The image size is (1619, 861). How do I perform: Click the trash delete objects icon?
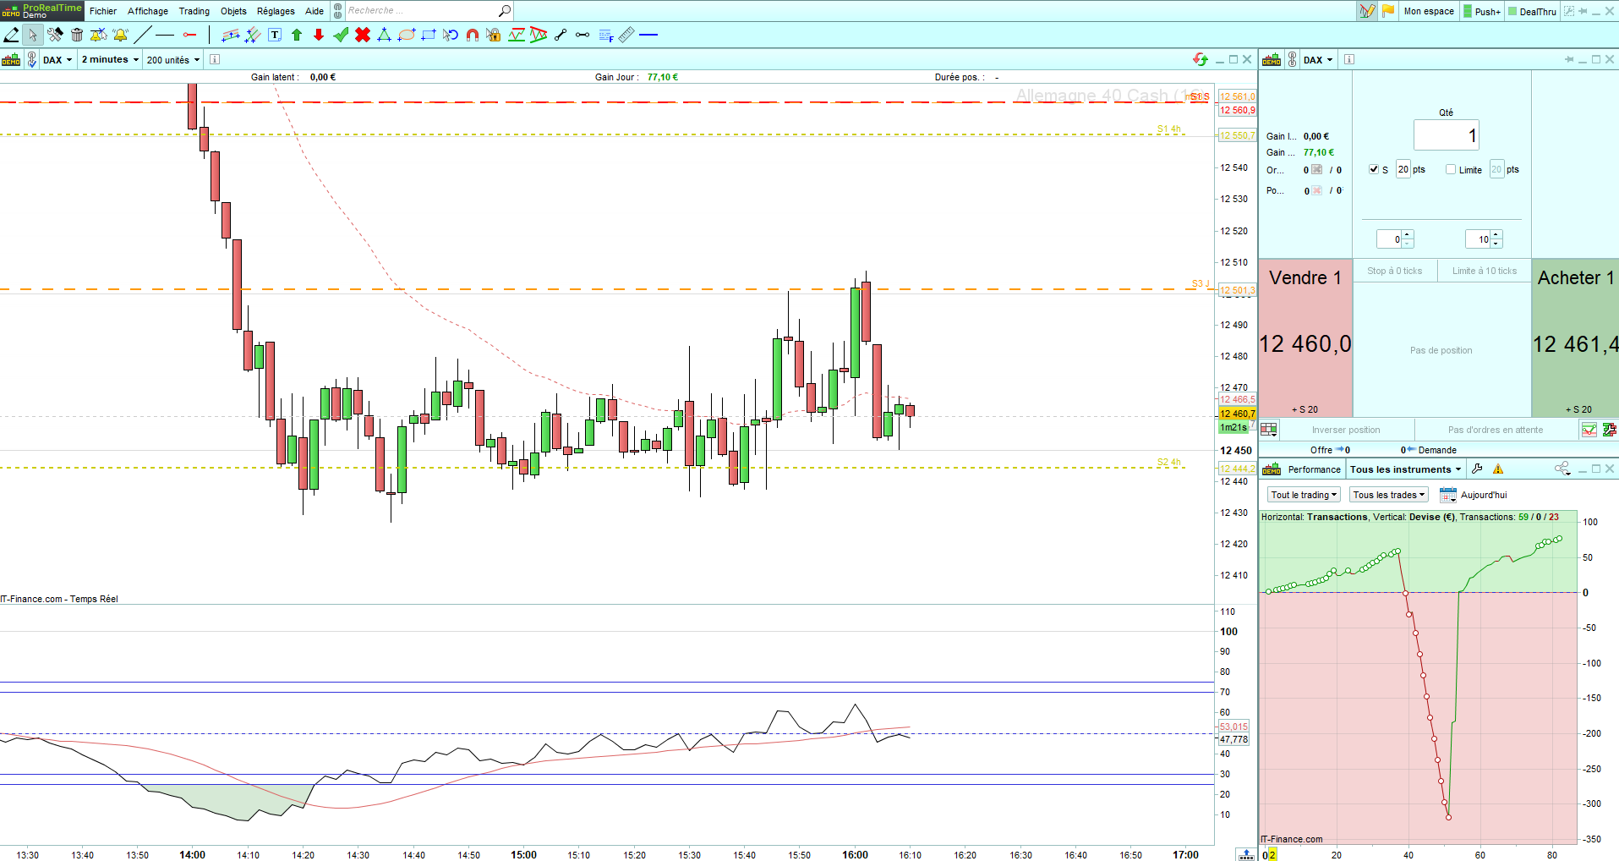[77, 35]
